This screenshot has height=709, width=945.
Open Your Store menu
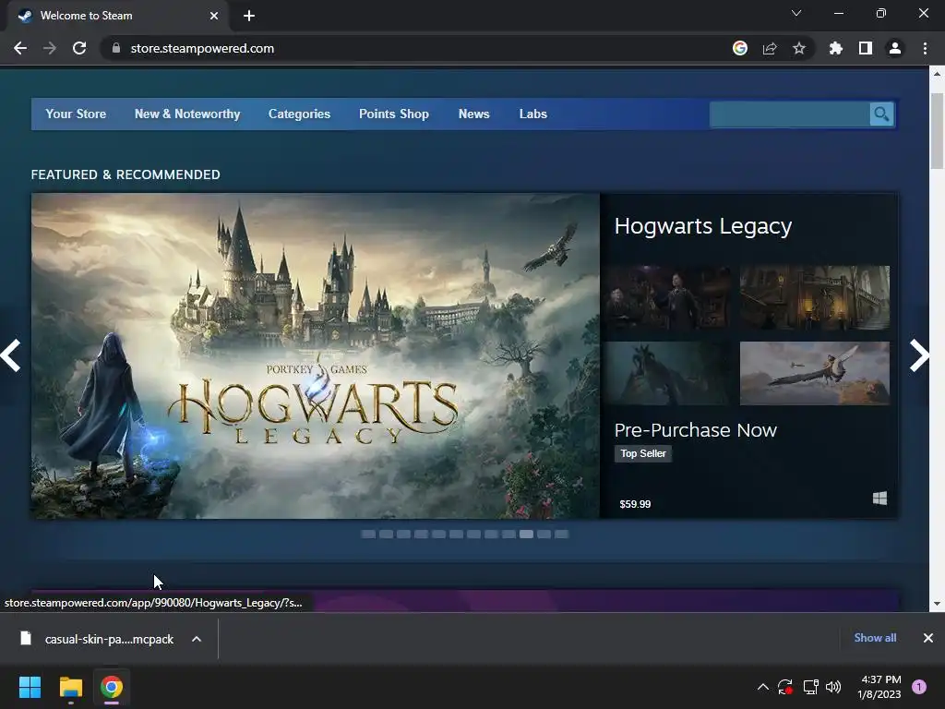[x=76, y=114]
